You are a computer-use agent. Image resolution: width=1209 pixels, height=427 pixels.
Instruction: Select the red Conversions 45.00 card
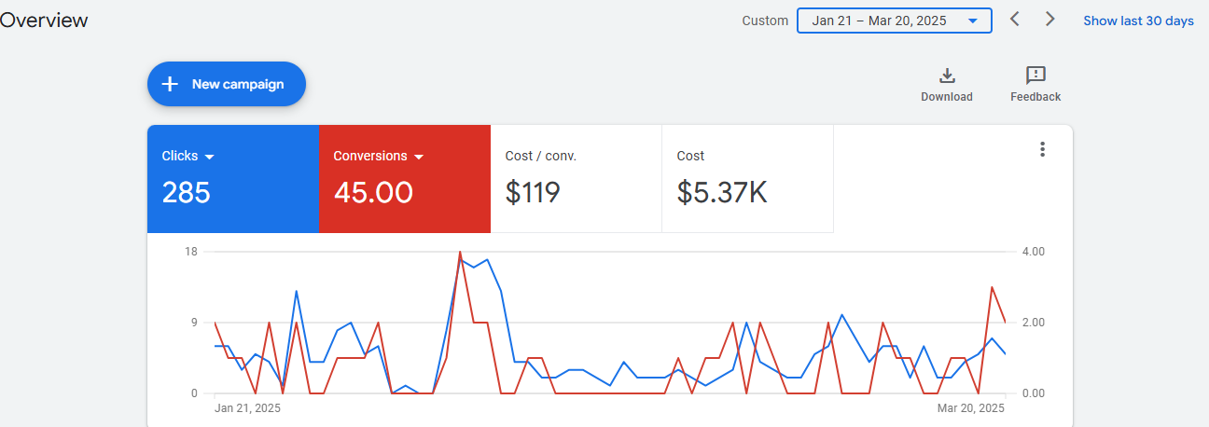(404, 178)
